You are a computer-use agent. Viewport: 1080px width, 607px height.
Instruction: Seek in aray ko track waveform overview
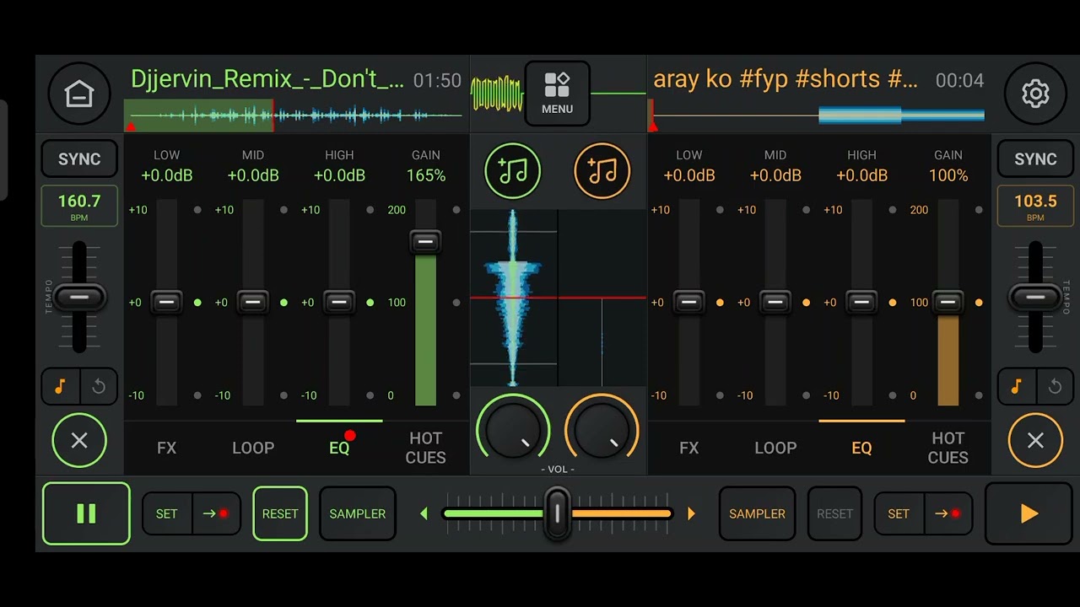coord(817,115)
